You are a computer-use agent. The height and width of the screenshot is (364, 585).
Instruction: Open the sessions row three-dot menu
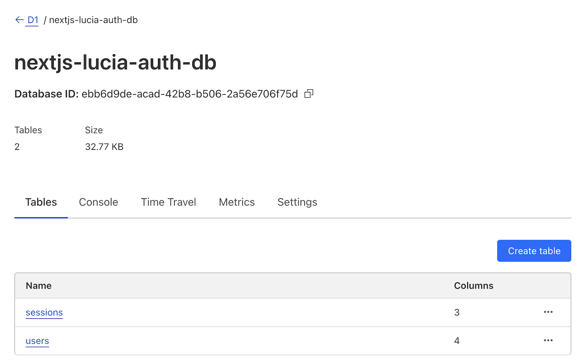click(x=548, y=312)
